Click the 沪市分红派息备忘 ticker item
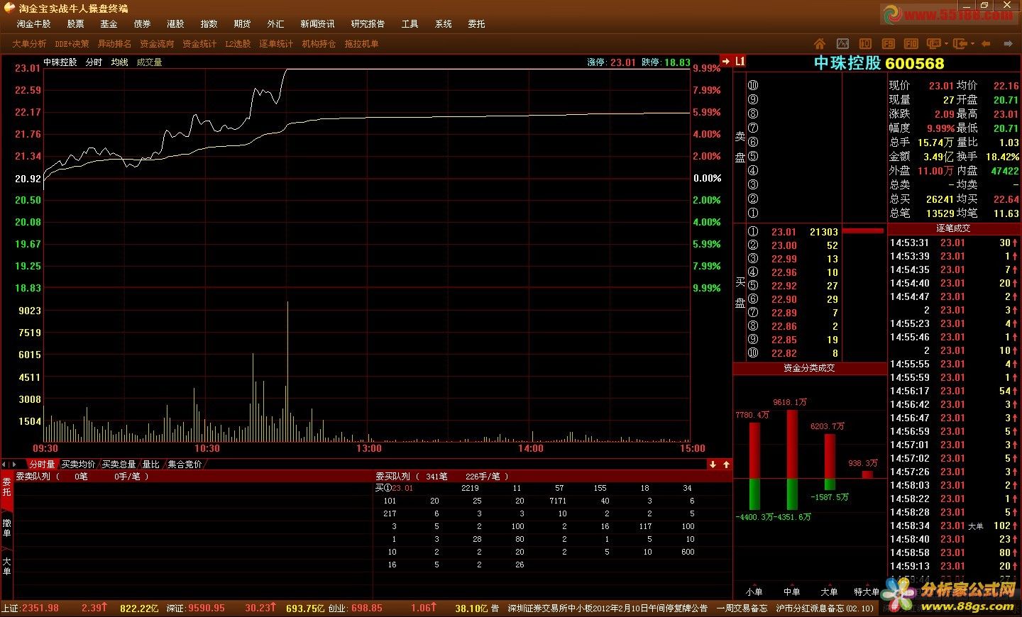 point(825,608)
